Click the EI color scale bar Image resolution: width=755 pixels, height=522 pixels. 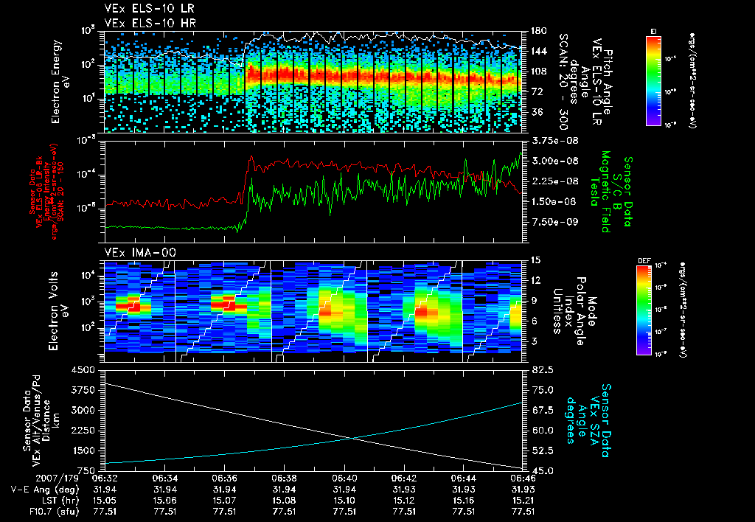point(653,81)
